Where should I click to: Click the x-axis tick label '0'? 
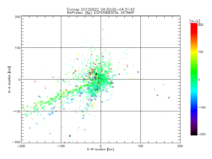101,146
